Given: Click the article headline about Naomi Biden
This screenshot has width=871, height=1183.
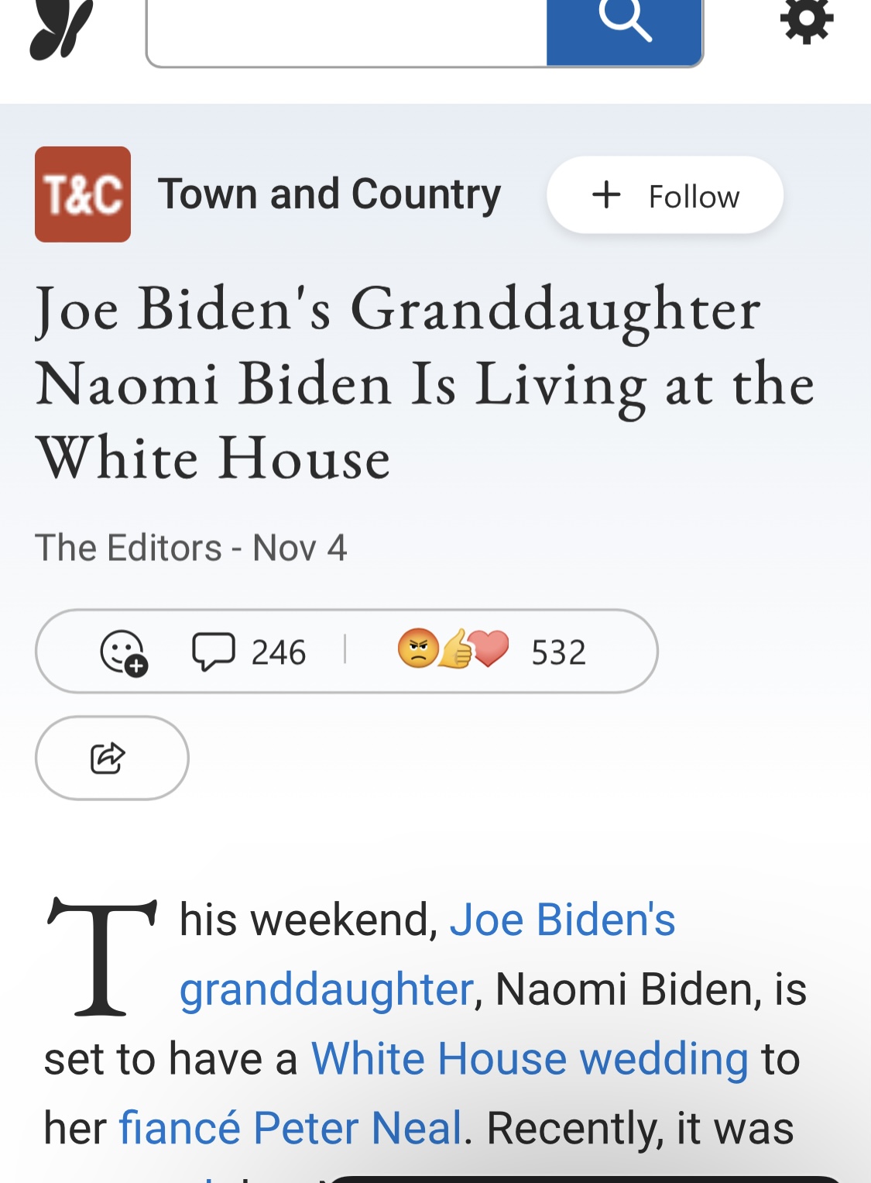Looking at the screenshot, I should (425, 383).
